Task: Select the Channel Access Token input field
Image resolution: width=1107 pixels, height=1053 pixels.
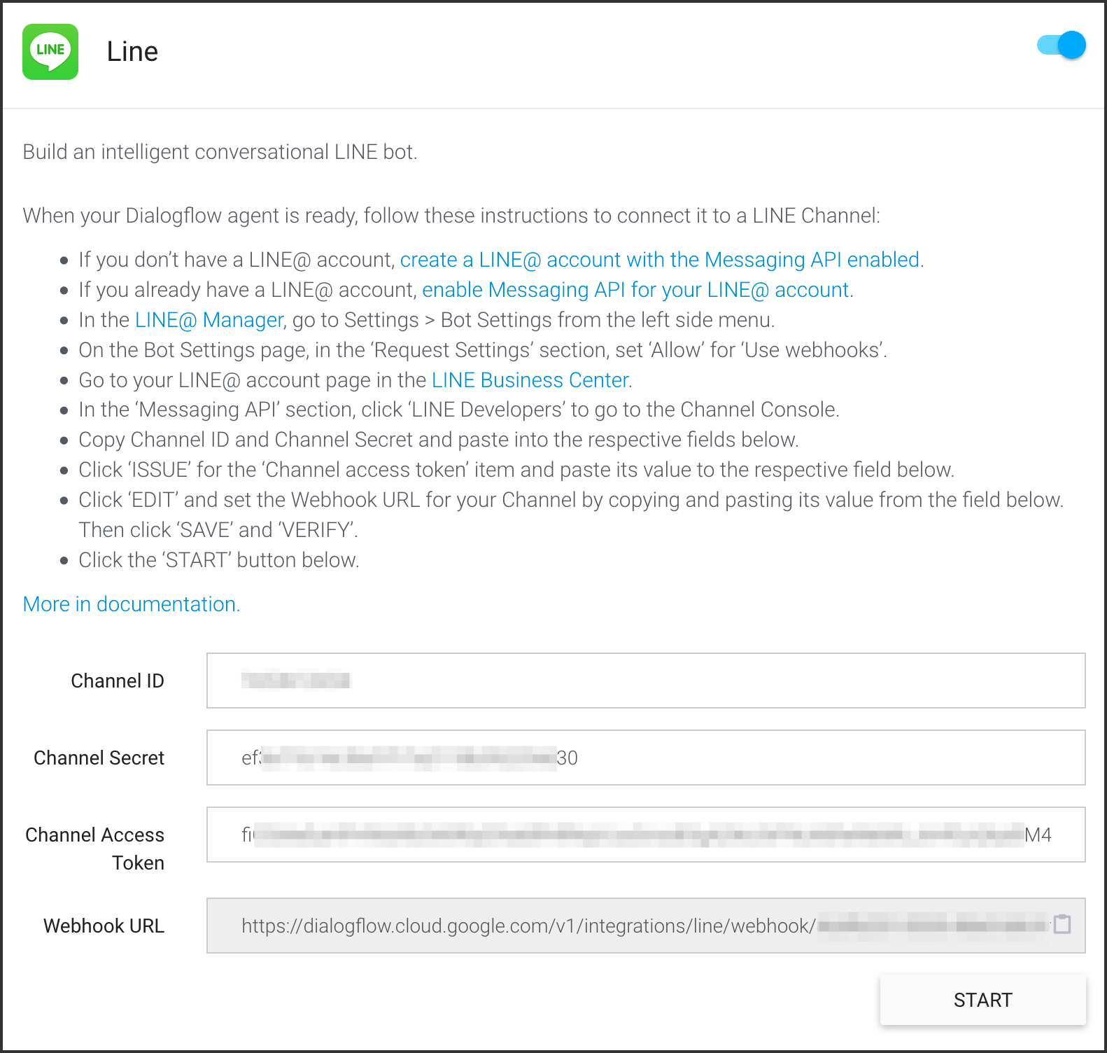Action: click(645, 835)
